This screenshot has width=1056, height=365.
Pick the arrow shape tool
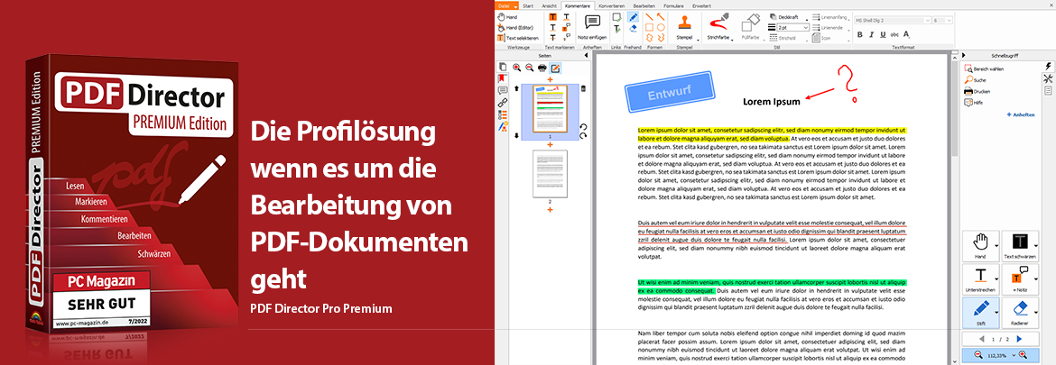coord(662,17)
